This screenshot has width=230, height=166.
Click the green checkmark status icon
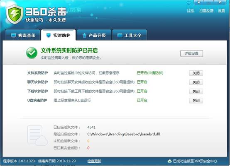(x=32, y=53)
